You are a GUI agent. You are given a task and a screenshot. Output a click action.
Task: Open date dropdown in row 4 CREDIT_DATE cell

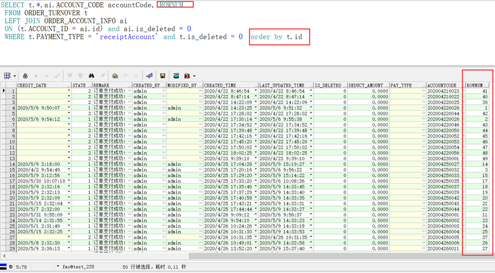click(69, 108)
